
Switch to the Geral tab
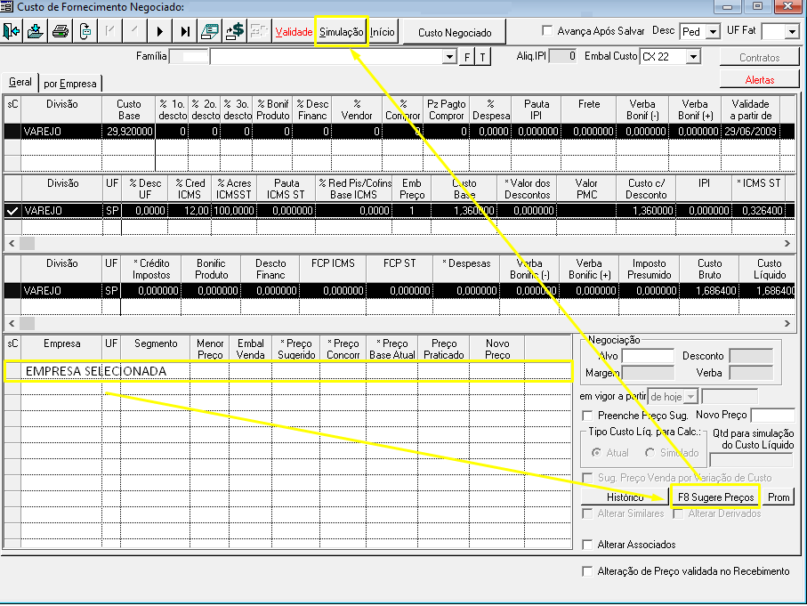20,83
